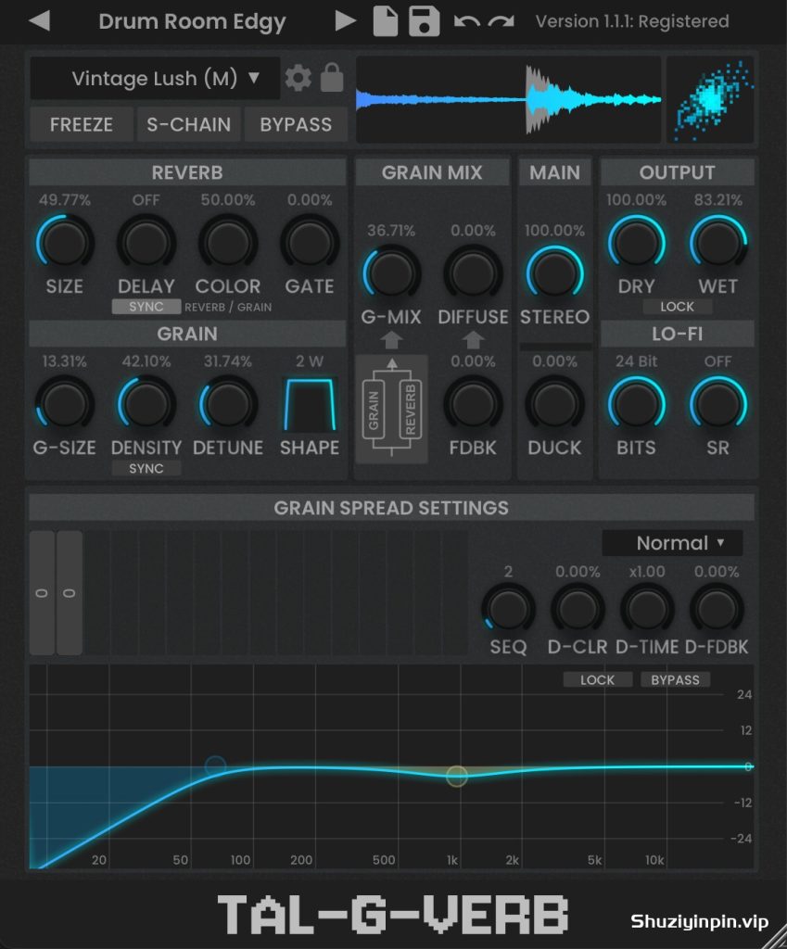Click the SEQ knob
Viewport: 787px width, 949px height.
pos(508,610)
